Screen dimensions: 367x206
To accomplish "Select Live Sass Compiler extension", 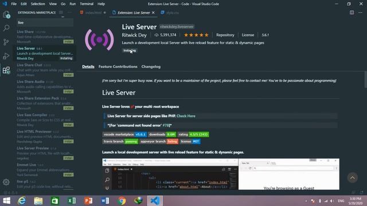I will pos(45,120).
